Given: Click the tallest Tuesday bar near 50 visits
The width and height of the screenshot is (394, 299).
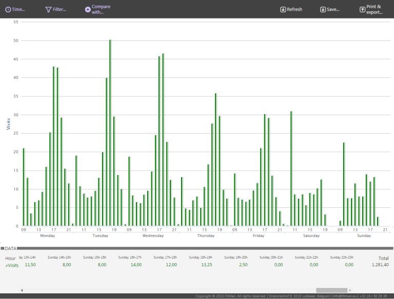Looking at the screenshot, I should [x=110, y=133].
